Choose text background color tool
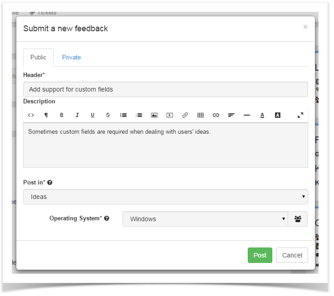334x296 pixels. click(x=278, y=115)
